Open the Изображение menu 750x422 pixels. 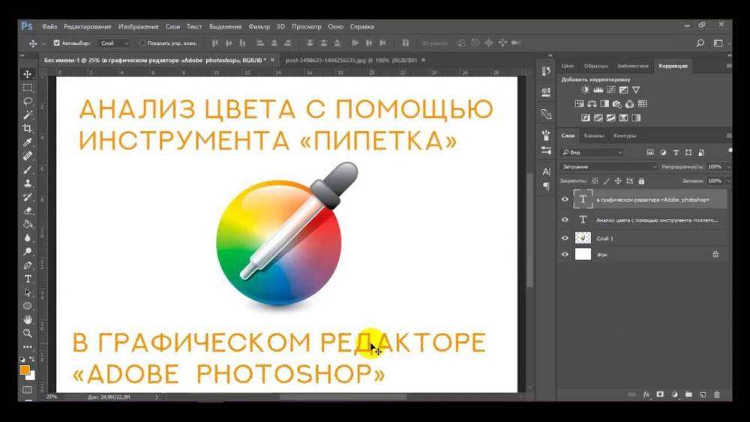tap(139, 27)
